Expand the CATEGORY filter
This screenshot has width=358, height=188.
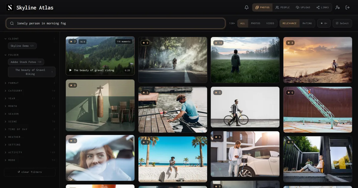point(30,91)
